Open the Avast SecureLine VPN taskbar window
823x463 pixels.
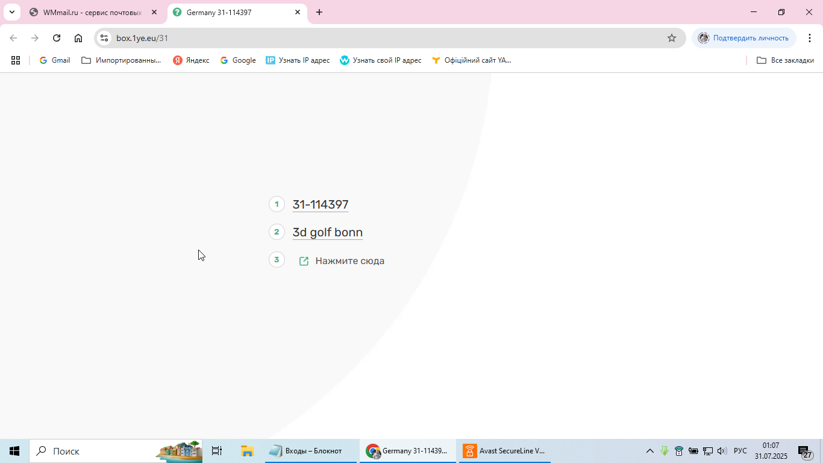click(x=505, y=451)
